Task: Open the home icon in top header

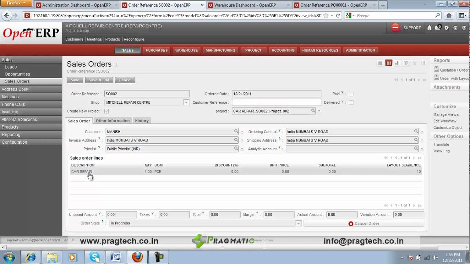Action: [429, 28]
